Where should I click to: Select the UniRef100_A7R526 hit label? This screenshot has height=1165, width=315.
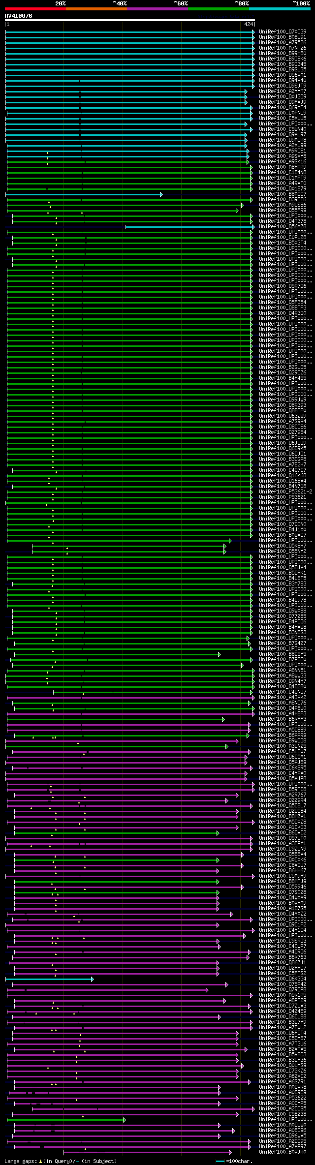point(283,42)
